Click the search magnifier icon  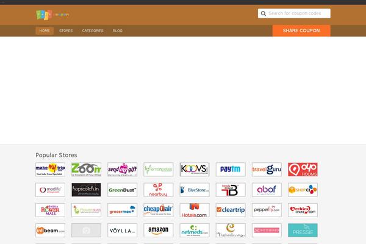click(x=264, y=13)
